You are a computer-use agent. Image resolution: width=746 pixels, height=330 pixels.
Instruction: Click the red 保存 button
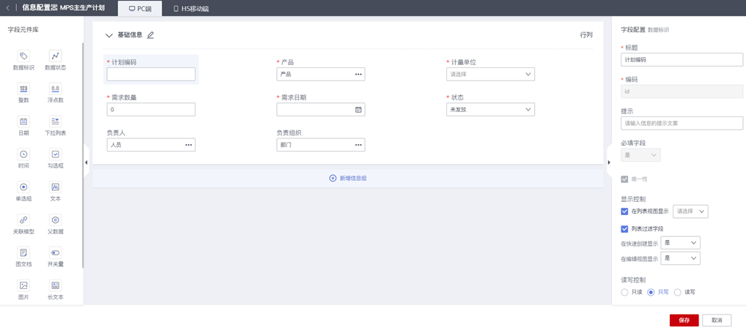(x=684, y=320)
